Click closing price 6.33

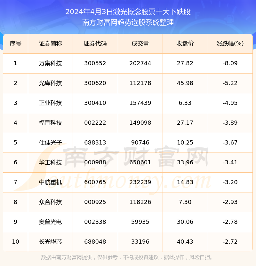185,103
